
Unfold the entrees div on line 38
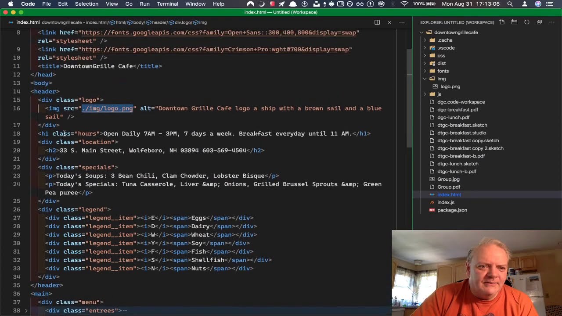[x=26, y=311]
